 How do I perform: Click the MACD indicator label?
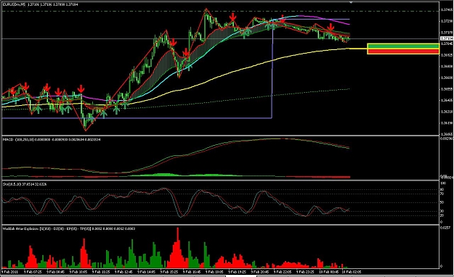(52, 140)
